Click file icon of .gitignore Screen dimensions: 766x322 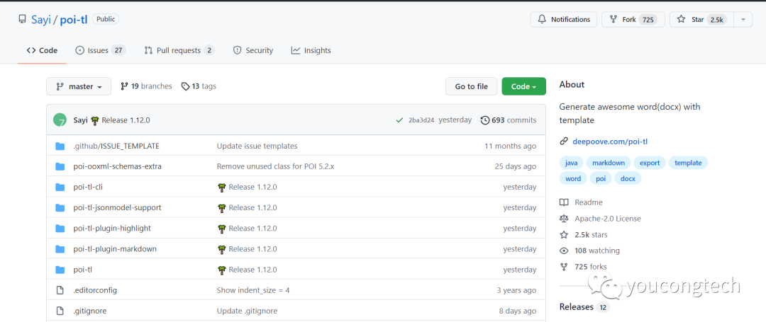pos(60,311)
